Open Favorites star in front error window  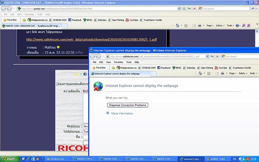click(x=99, y=68)
